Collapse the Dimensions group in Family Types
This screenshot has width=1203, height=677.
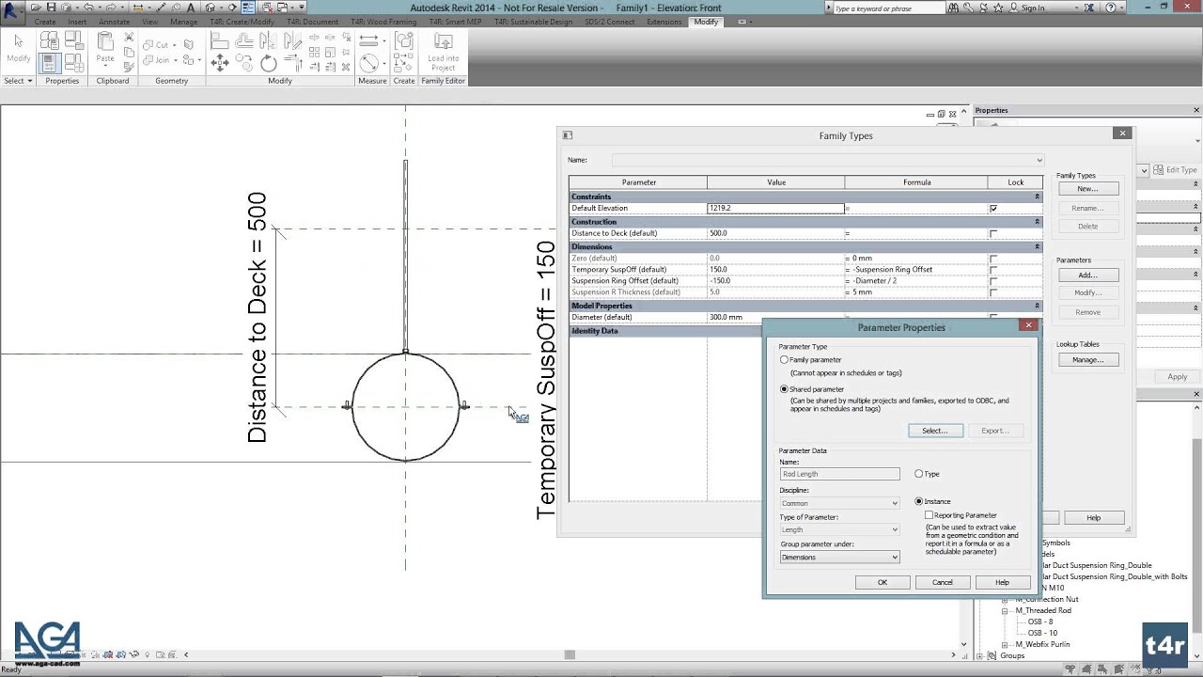pos(1037,246)
